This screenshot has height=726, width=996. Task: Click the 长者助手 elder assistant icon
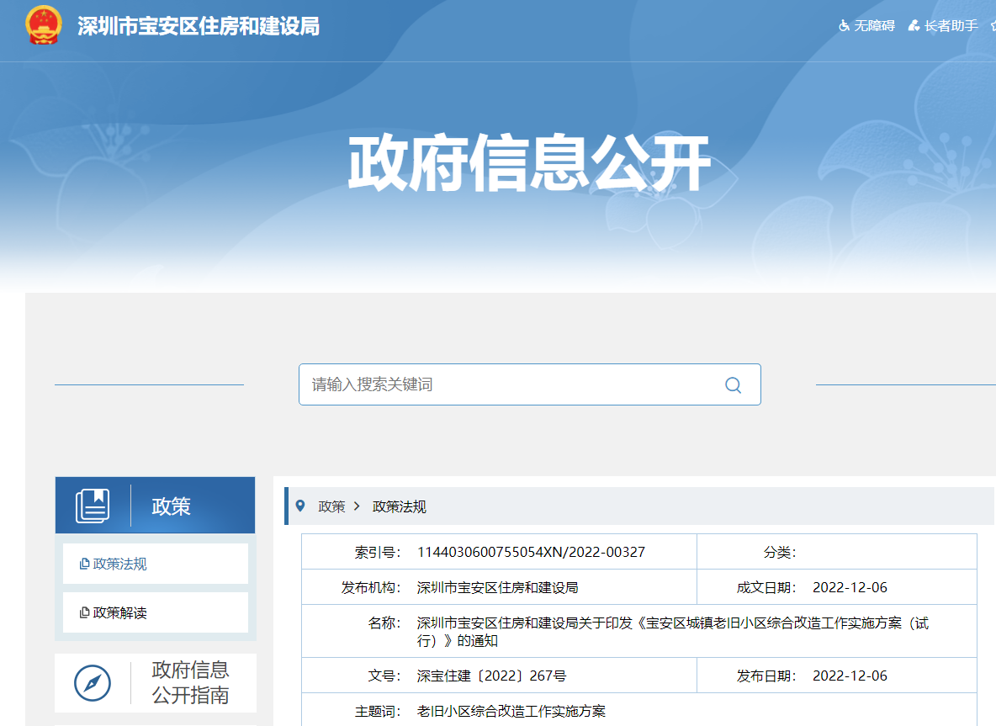tap(914, 26)
